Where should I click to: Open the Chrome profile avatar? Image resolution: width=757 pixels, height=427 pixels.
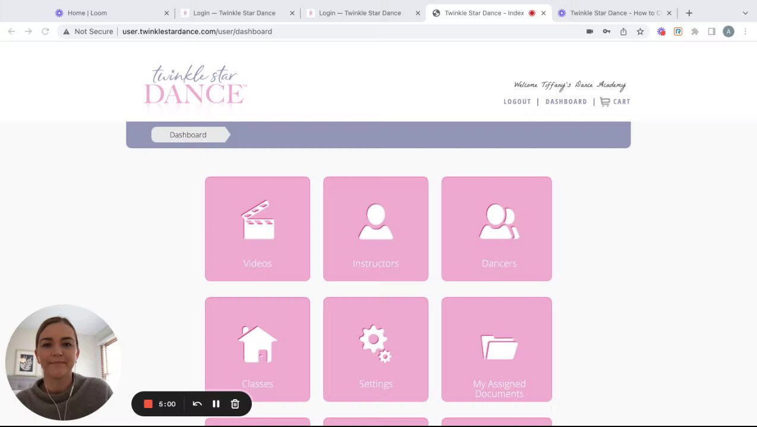pyautogui.click(x=728, y=31)
